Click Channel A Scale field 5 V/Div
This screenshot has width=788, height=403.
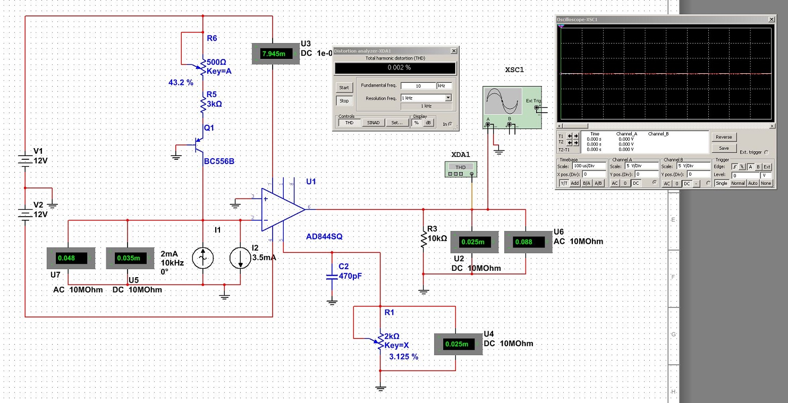[x=642, y=166]
